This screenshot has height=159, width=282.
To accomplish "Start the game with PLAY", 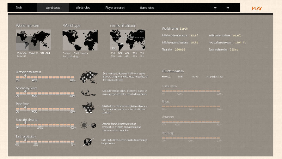I will (x=257, y=8).
